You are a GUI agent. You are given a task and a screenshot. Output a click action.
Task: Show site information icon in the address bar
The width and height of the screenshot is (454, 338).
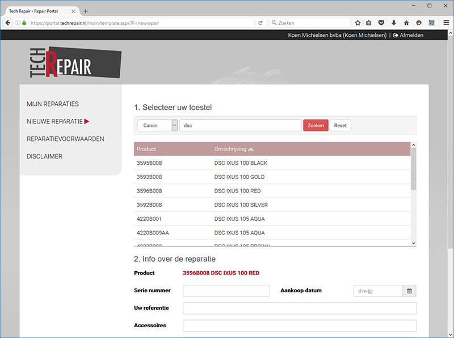[18, 23]
